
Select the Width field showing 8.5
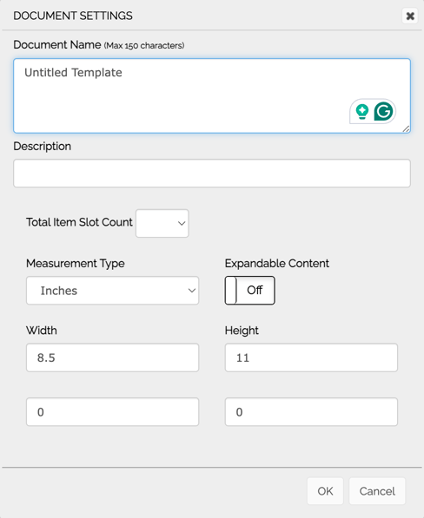coord(112,357)
